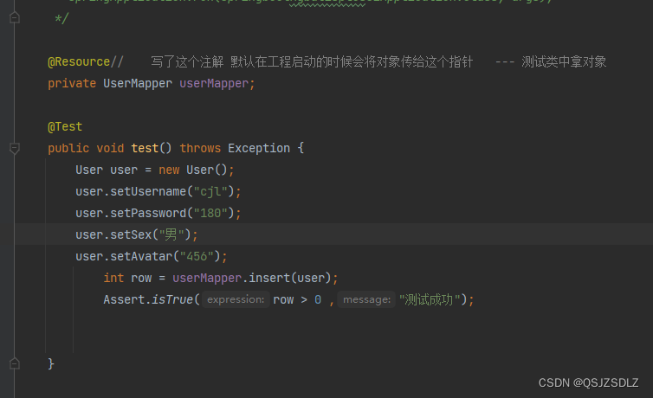Click the throws keyword

coord(200,148)
